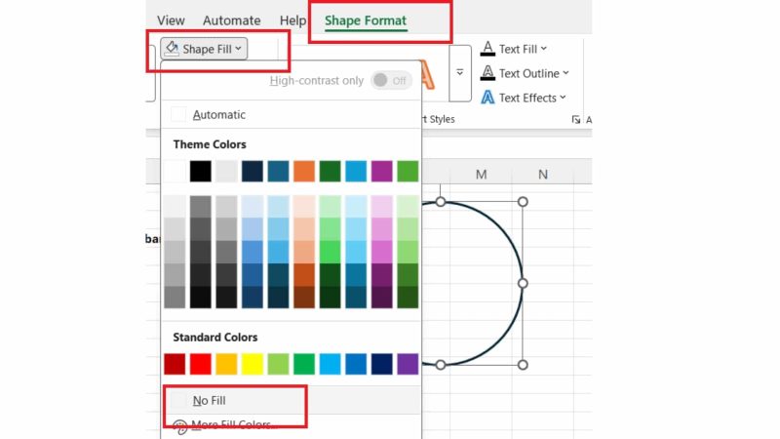This screenshot has height=439, width=780.
Task: Click the shape's right-middle sizing handle
Action: pyautogui.click(x=523, y=283)
